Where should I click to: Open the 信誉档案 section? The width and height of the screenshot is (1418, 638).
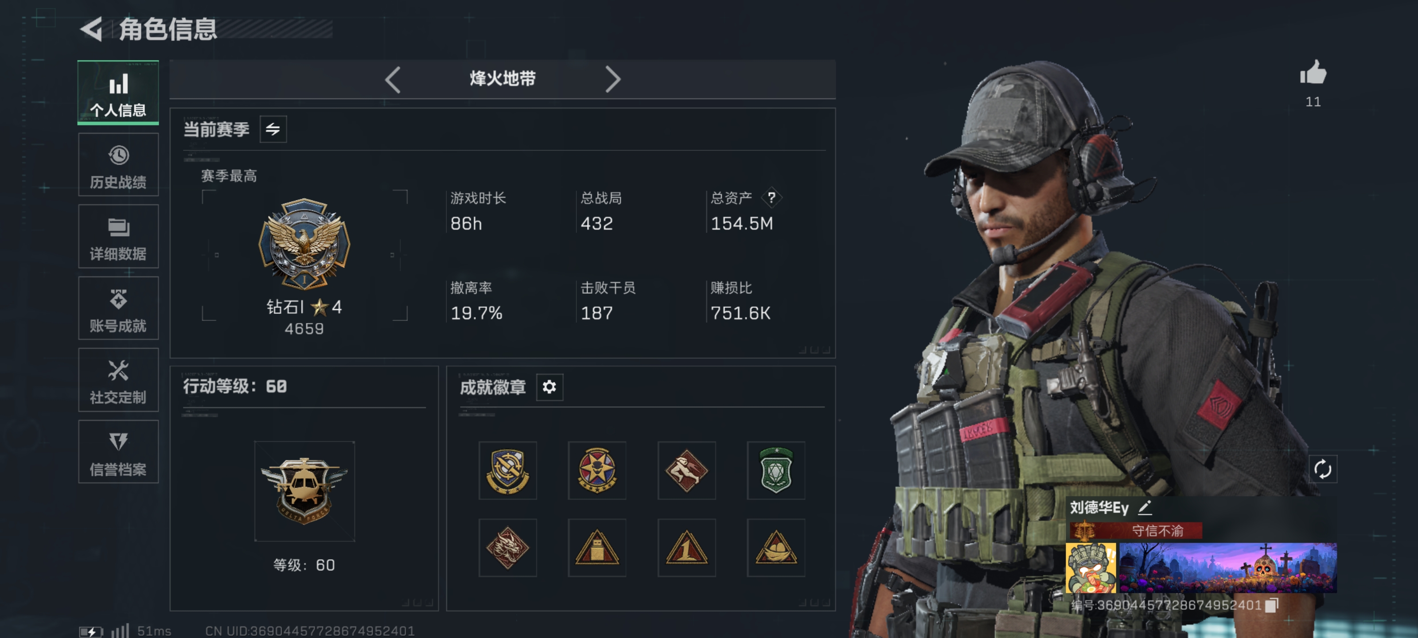pyautogui.click(x=118, y=452)
